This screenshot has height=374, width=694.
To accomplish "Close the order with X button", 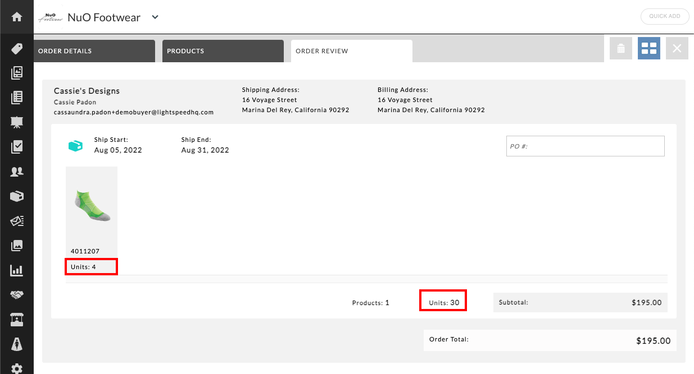I will 677,48.
